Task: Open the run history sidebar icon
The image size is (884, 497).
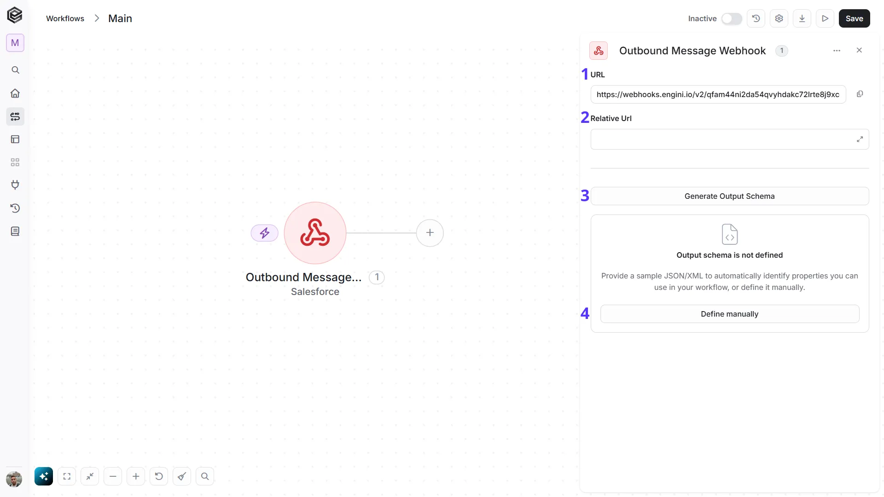Action: tap(15, 208)
